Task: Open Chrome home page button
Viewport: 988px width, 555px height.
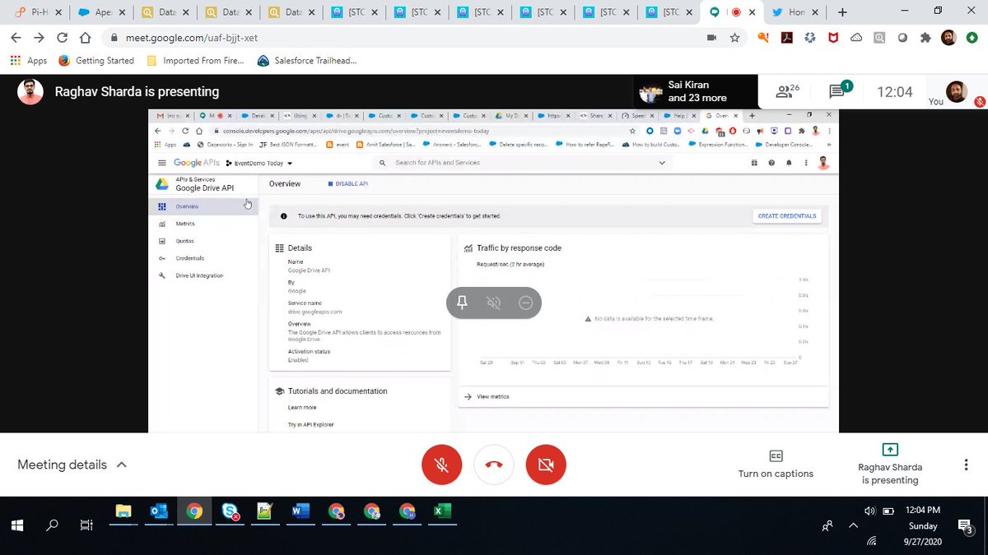Action: [x=86, y=38]
